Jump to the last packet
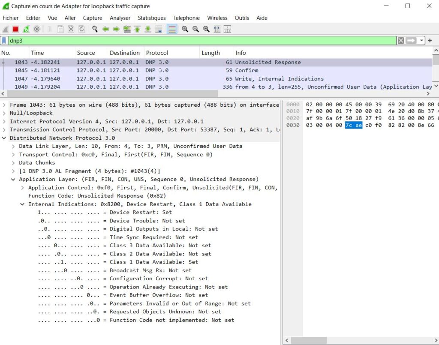Screen dimensions: 439x345 pos(147,29)
